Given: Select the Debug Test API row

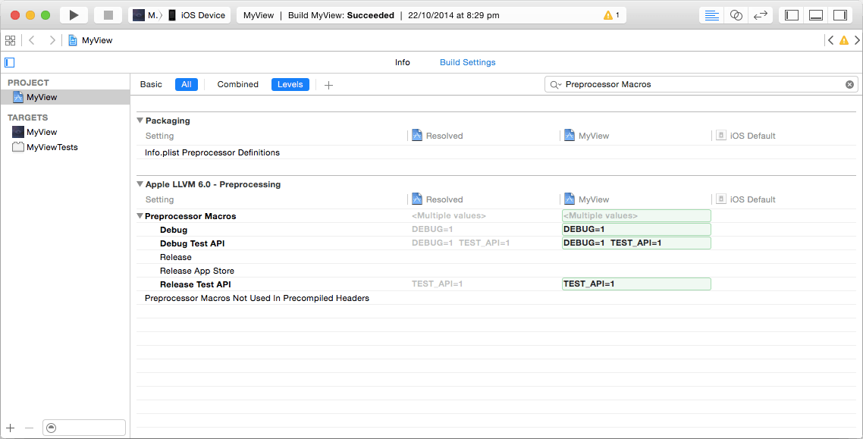Looking at the screenshot, I should coord(496,243).
